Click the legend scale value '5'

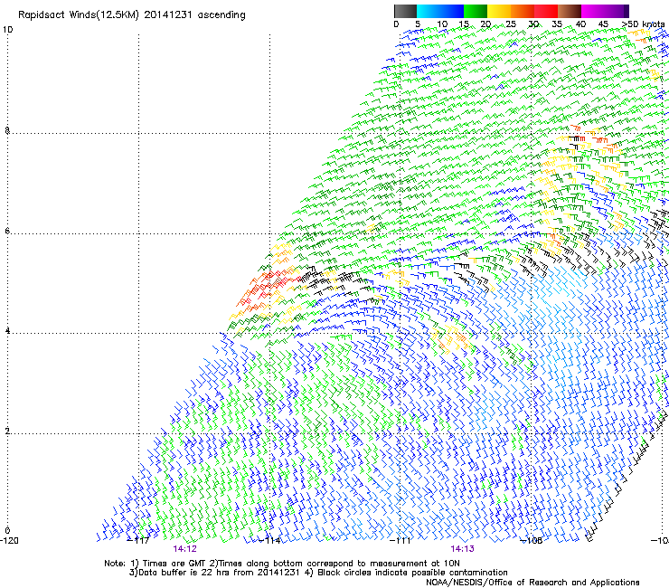418,24
